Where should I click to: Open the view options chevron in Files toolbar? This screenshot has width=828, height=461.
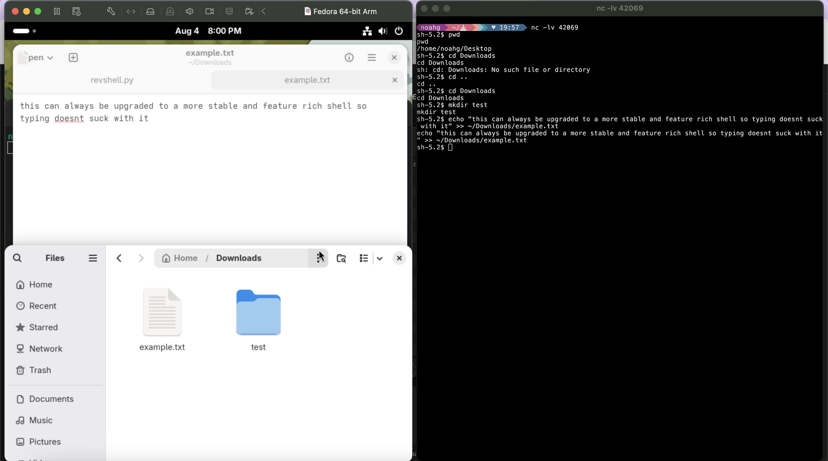tap(380, 258)
